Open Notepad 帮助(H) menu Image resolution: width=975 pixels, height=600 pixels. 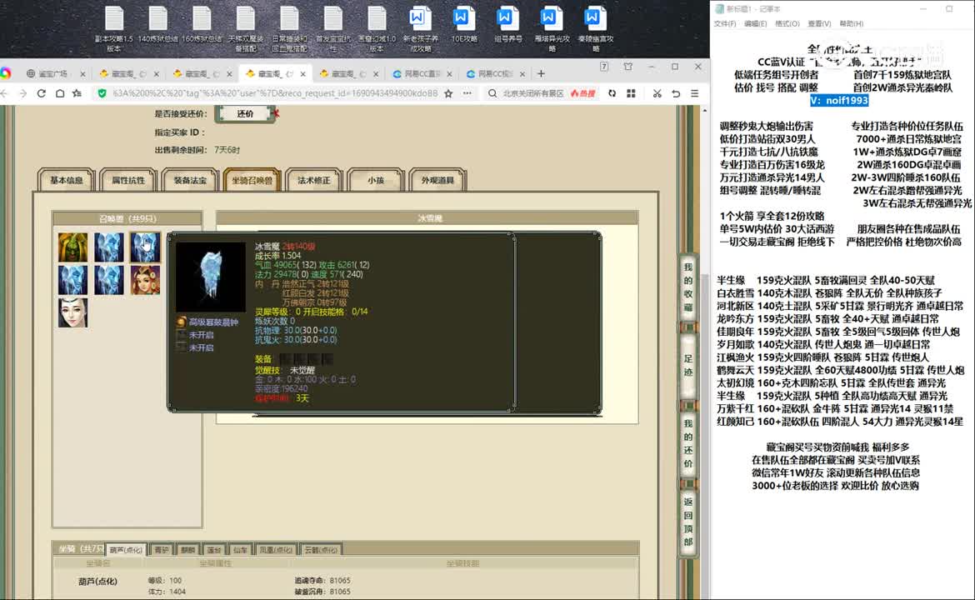(852, 23)
